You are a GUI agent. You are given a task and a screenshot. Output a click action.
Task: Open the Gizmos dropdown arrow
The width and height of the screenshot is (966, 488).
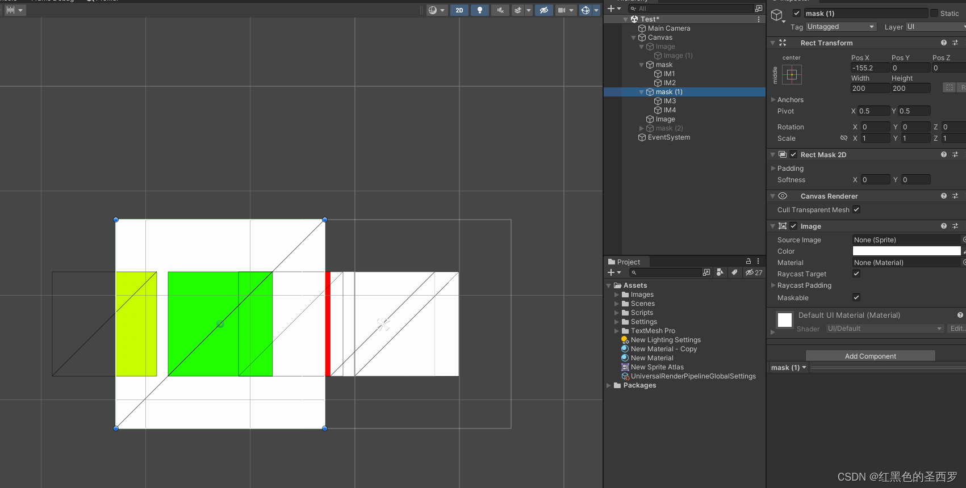[596, 10]
